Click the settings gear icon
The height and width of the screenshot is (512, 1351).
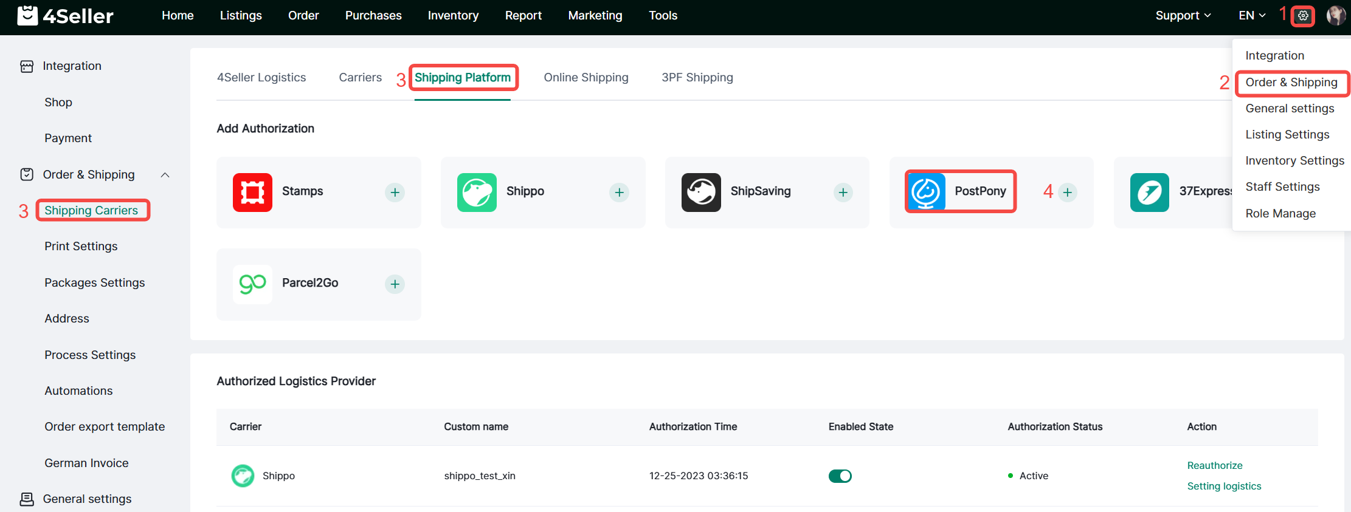pos(1303,16)
